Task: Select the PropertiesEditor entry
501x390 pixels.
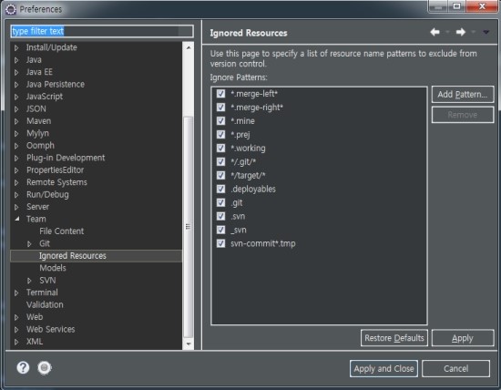Action: pyautogui.click(x=55, y=170)
